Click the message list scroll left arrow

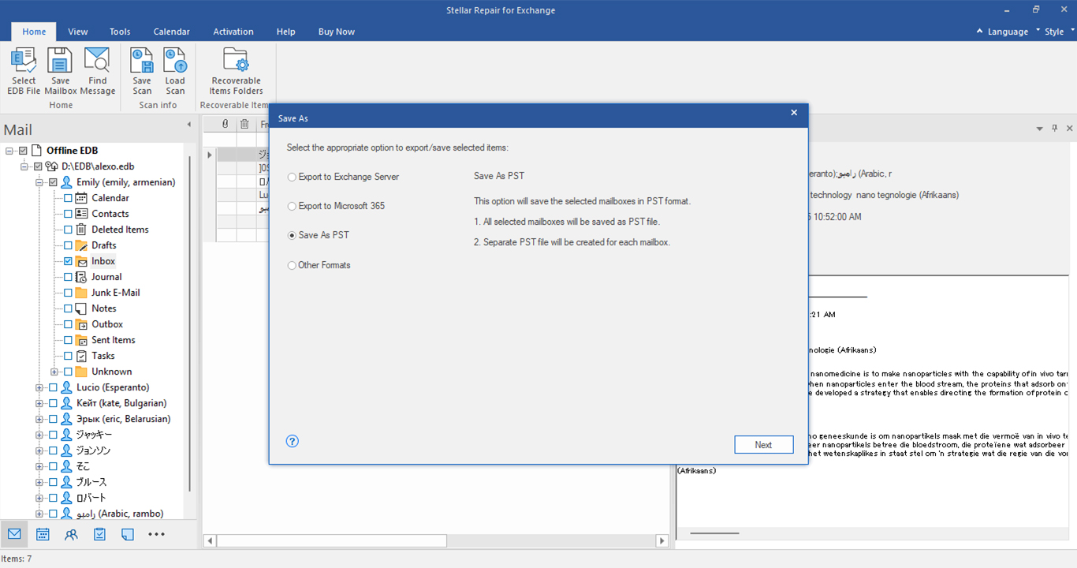pos(210,541)
